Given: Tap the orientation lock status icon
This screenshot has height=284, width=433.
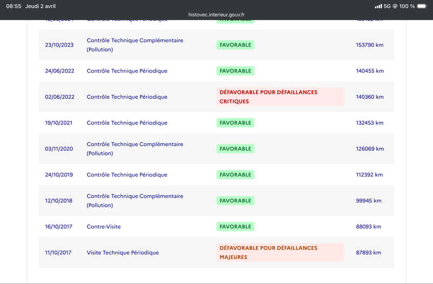Looking at the screenshot, I should click(395, 6).
